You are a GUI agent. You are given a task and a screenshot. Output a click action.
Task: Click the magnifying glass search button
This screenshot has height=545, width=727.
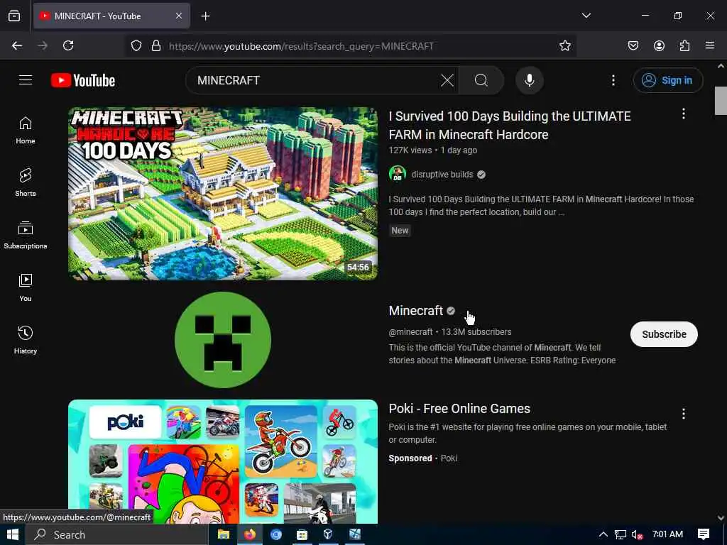point(481,80)
